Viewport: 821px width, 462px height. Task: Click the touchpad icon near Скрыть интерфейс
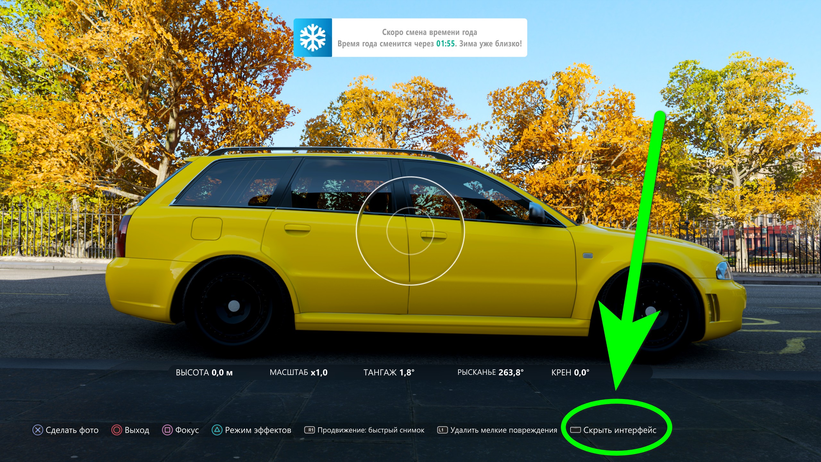(x=575, y=430)
